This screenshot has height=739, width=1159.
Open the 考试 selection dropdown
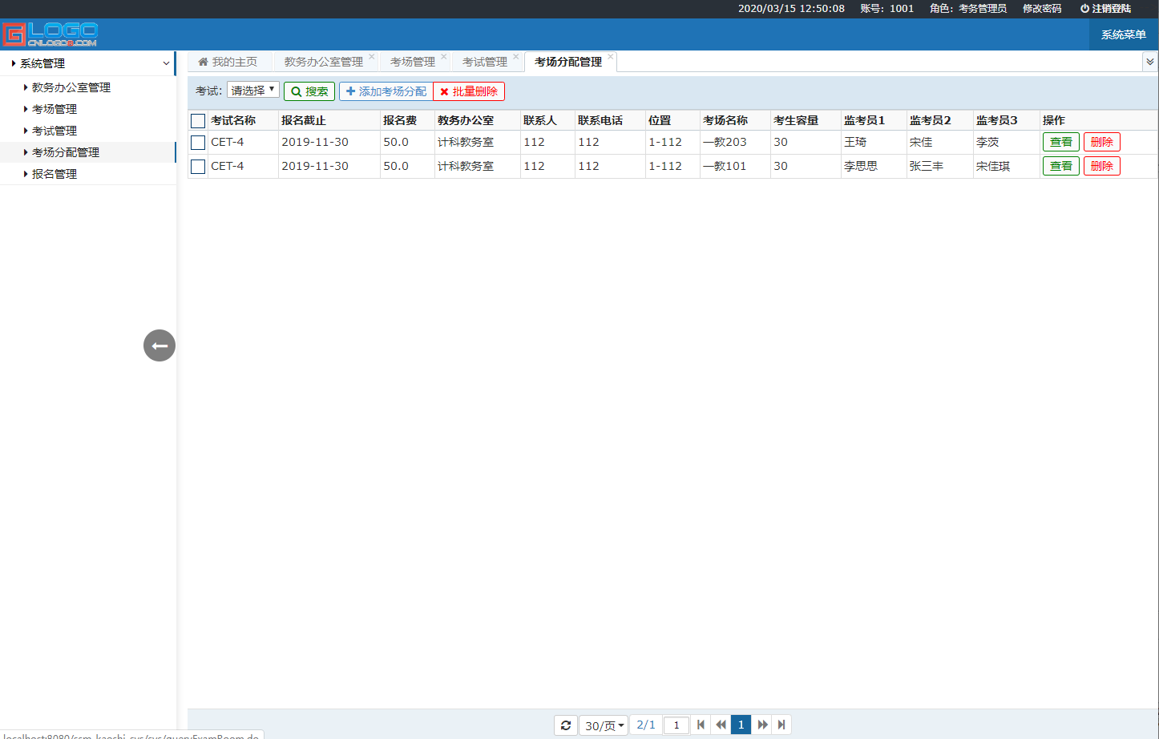coord(253,91)
